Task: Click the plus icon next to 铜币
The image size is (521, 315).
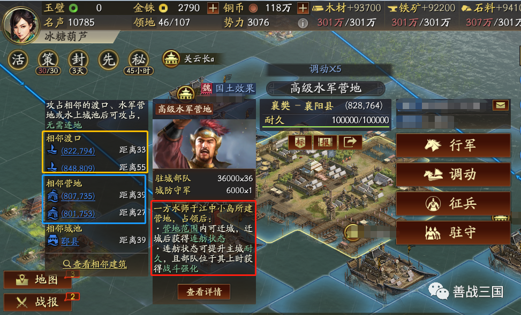Action: (x=303, y=8)
